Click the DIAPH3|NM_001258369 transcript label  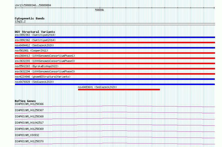(29, 129)
